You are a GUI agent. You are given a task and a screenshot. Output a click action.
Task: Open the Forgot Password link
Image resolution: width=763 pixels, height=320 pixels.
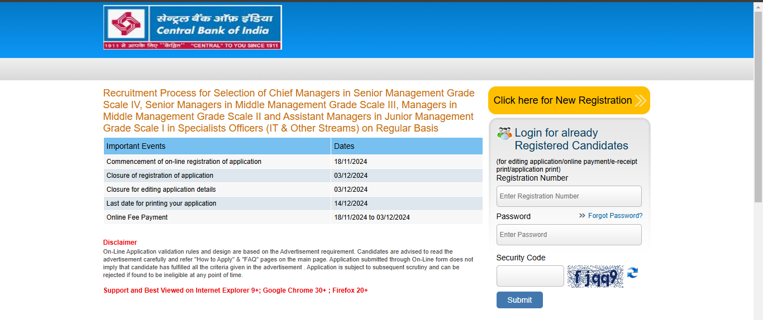point(615,216)
